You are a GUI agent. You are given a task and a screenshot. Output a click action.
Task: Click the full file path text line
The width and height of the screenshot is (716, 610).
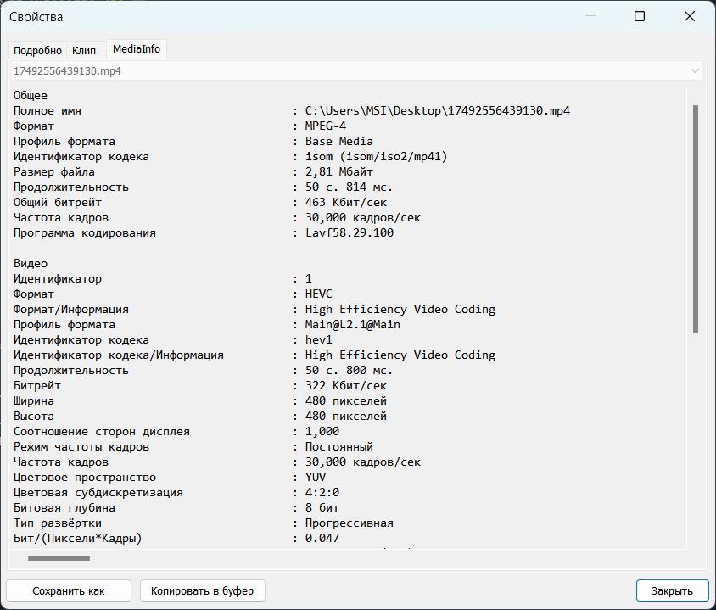437,111
